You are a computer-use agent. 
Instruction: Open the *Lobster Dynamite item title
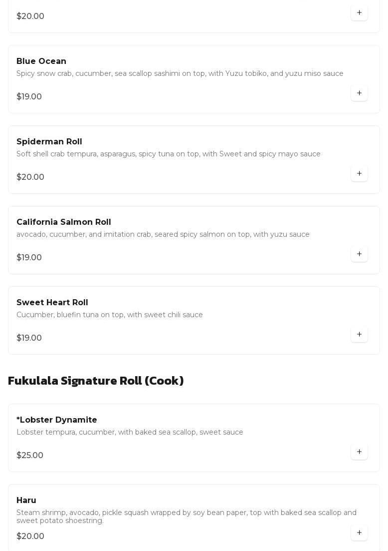(x=56, y=420)
